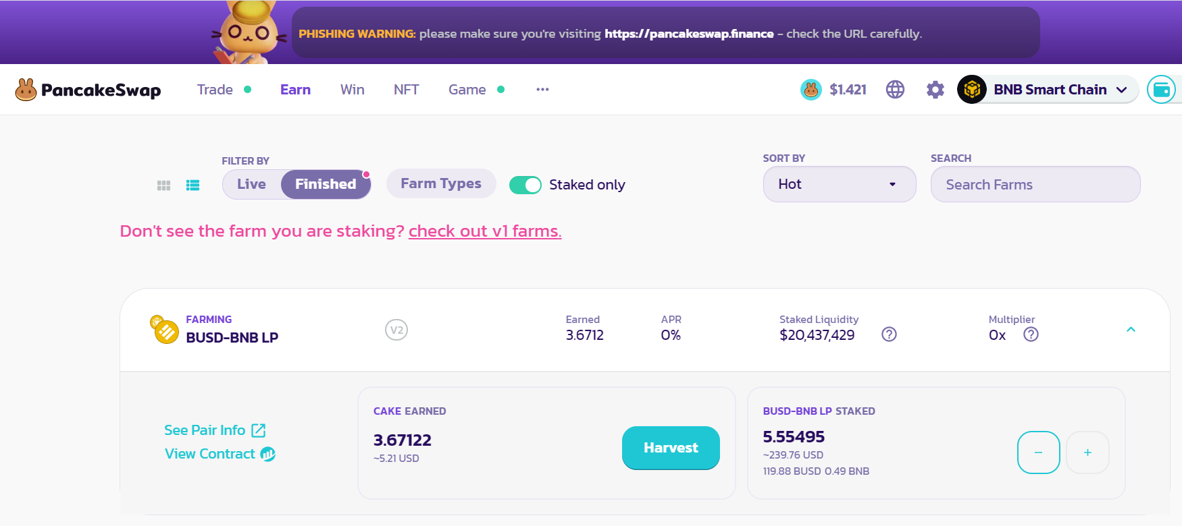Click the pancakeswap.finance URL in warning banner

pyautogui.click(x=689, y=34)
